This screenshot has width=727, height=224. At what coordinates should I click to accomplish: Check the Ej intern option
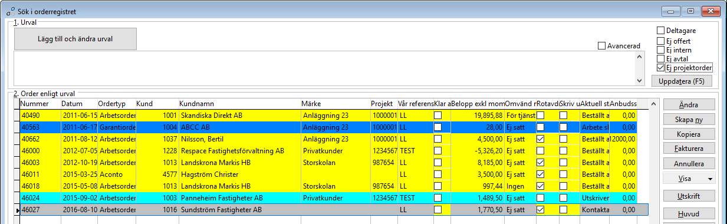click(660, 50)
